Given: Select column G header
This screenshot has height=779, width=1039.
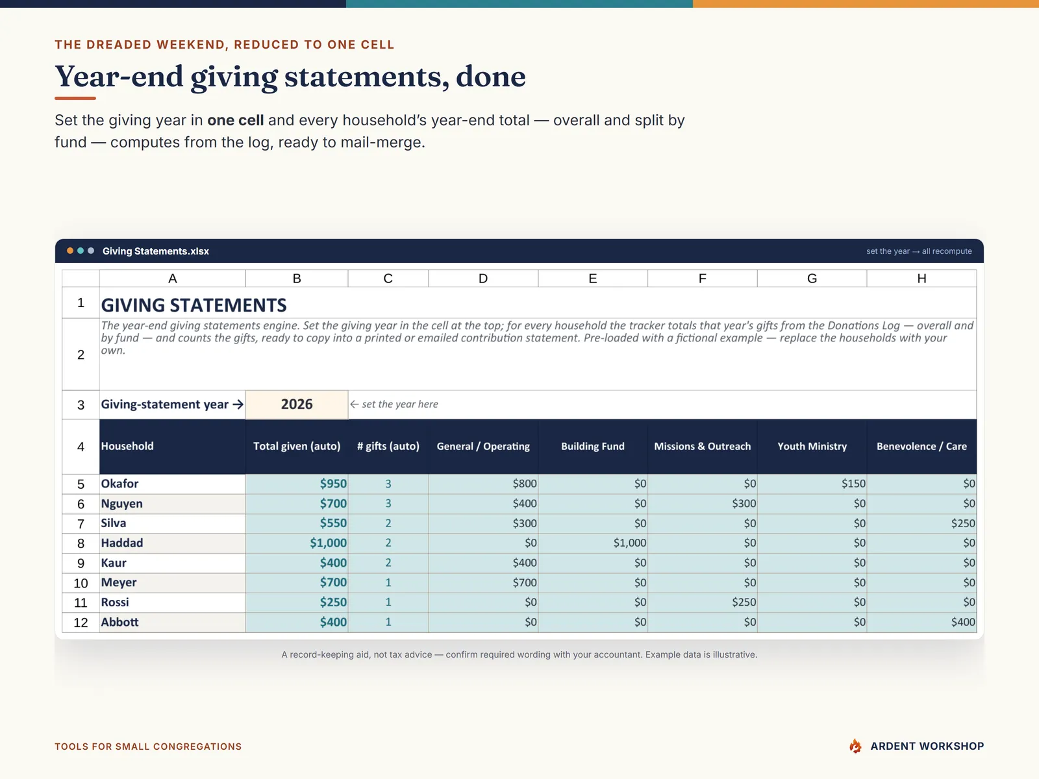Looking at the screenshot, I should coord(812,278).
